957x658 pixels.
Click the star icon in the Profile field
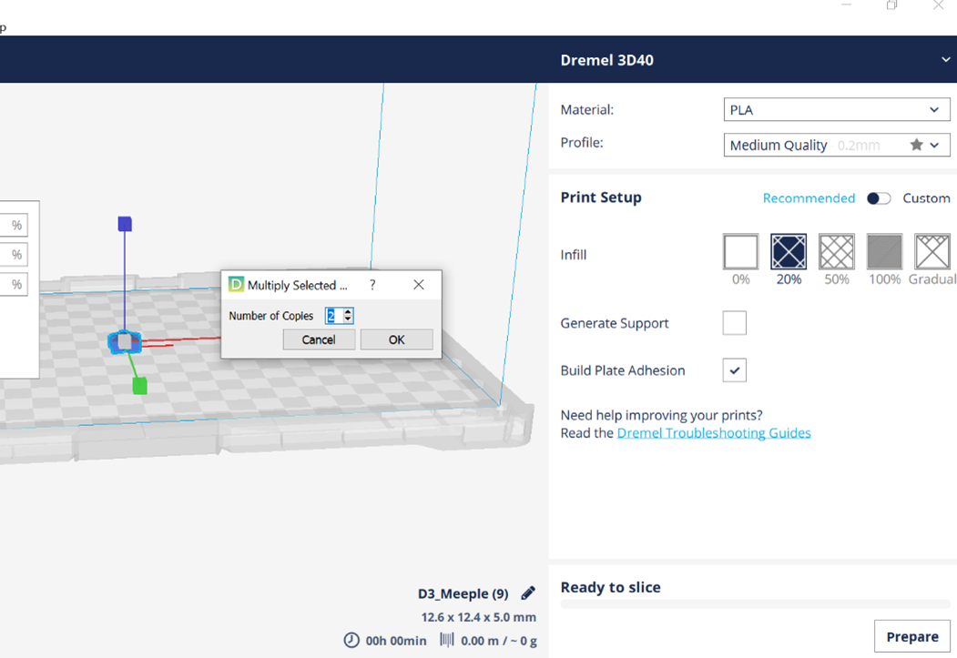916,145
